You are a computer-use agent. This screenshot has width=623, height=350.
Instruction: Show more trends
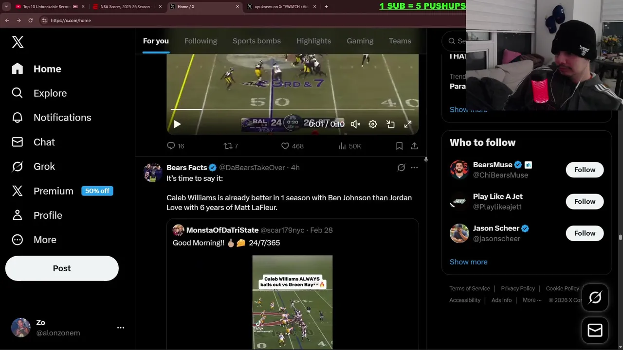[x=468, y=110]
